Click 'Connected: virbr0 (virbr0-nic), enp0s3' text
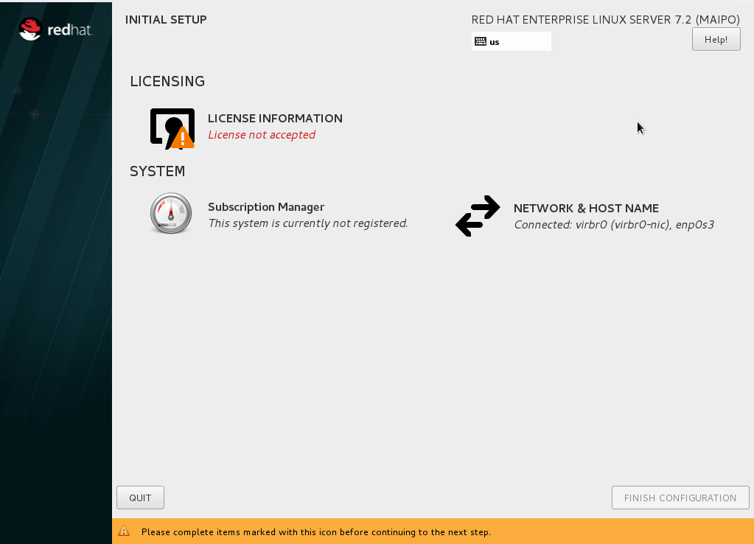The width and height of the screenshot is (754, 544). click(614, 225)
